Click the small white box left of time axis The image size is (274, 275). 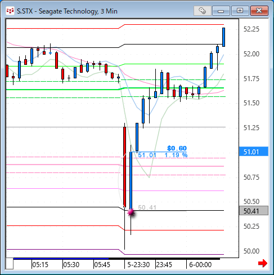click(x=10, y=264)
